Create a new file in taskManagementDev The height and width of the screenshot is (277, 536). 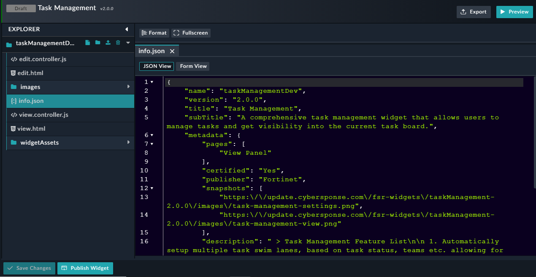tap(87, 43)
